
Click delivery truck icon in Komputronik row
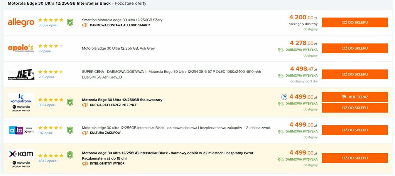(281, 103)
